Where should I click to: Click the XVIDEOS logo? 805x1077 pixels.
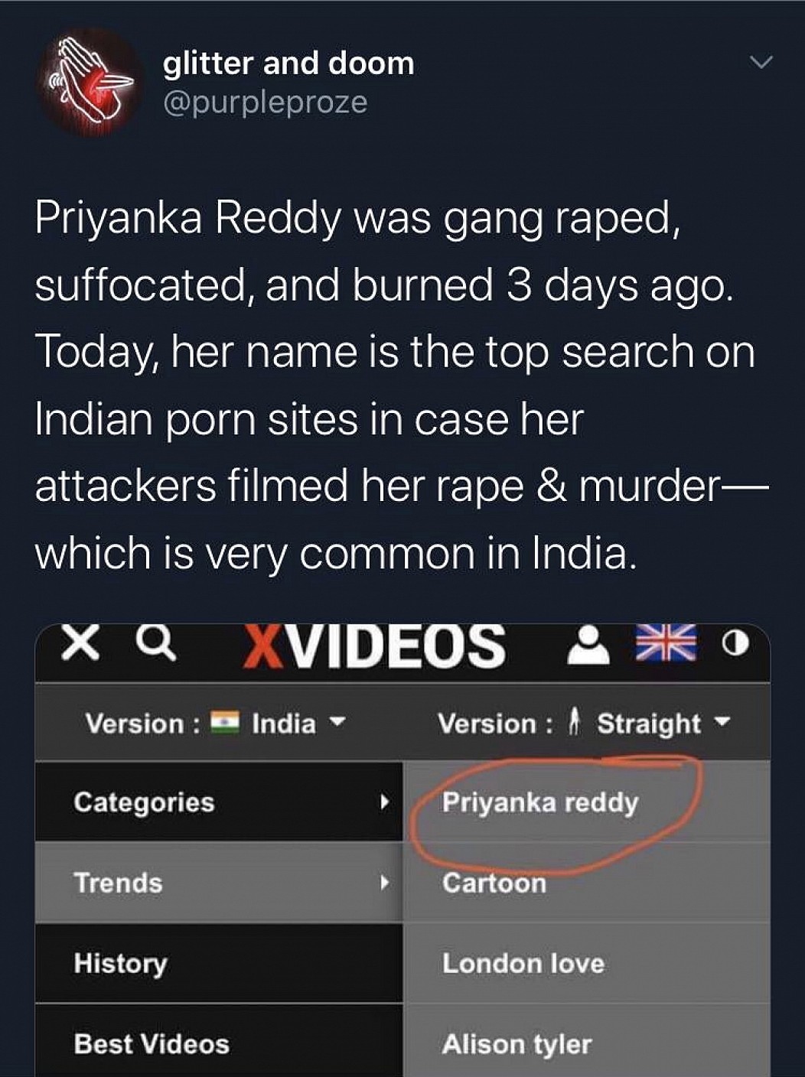(374, 646)
